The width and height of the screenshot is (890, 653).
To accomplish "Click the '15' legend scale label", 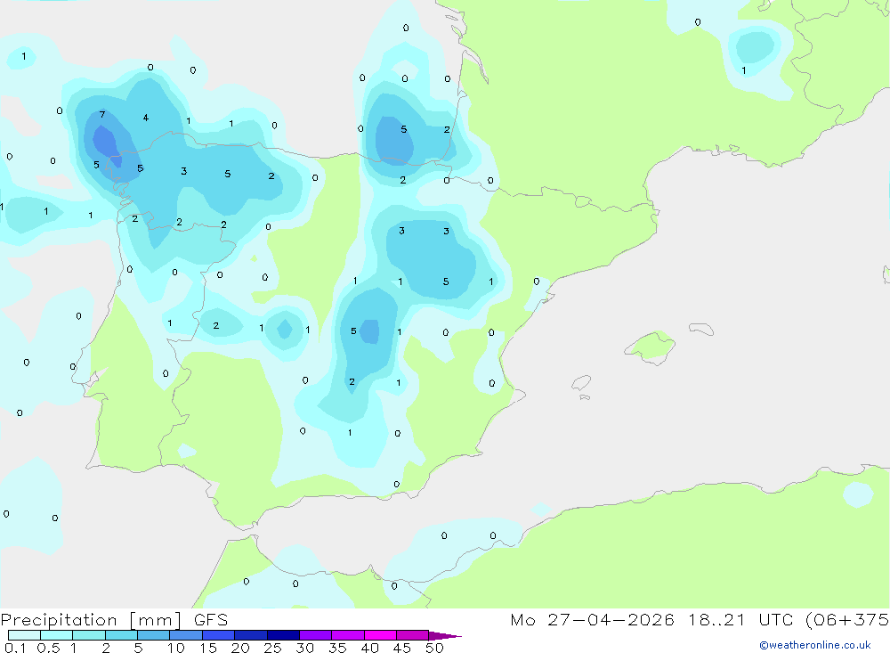I will pos(208,648).
